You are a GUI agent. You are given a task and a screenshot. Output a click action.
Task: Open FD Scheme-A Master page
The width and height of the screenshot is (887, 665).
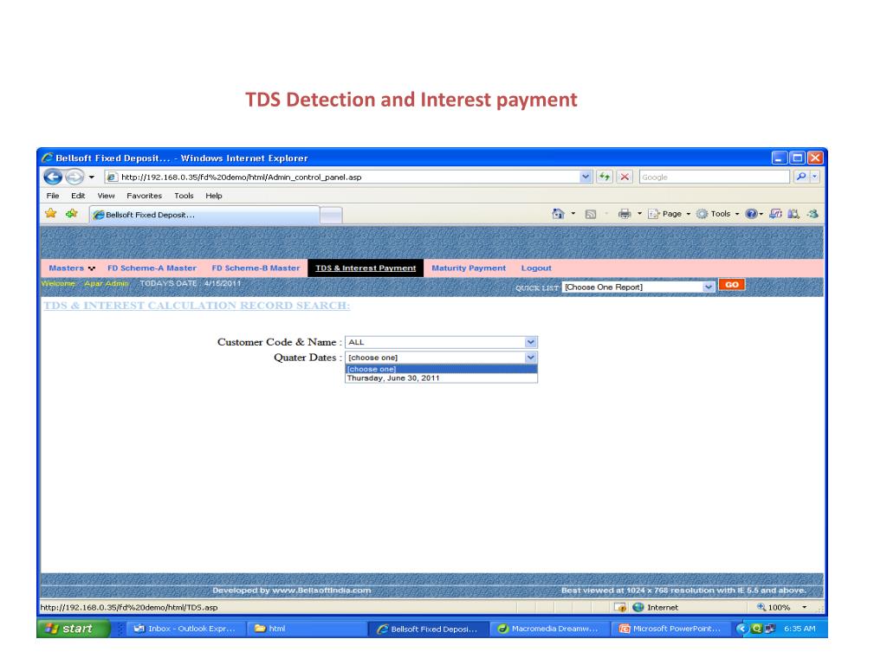(152, 268)
